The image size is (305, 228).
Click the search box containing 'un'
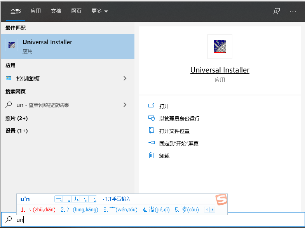(153, 219)
